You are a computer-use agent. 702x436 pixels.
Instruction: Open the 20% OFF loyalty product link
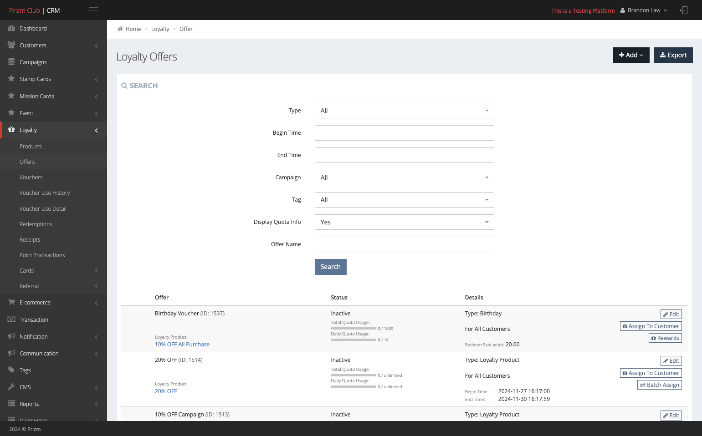pyautogui.click(x=166, y=391)
